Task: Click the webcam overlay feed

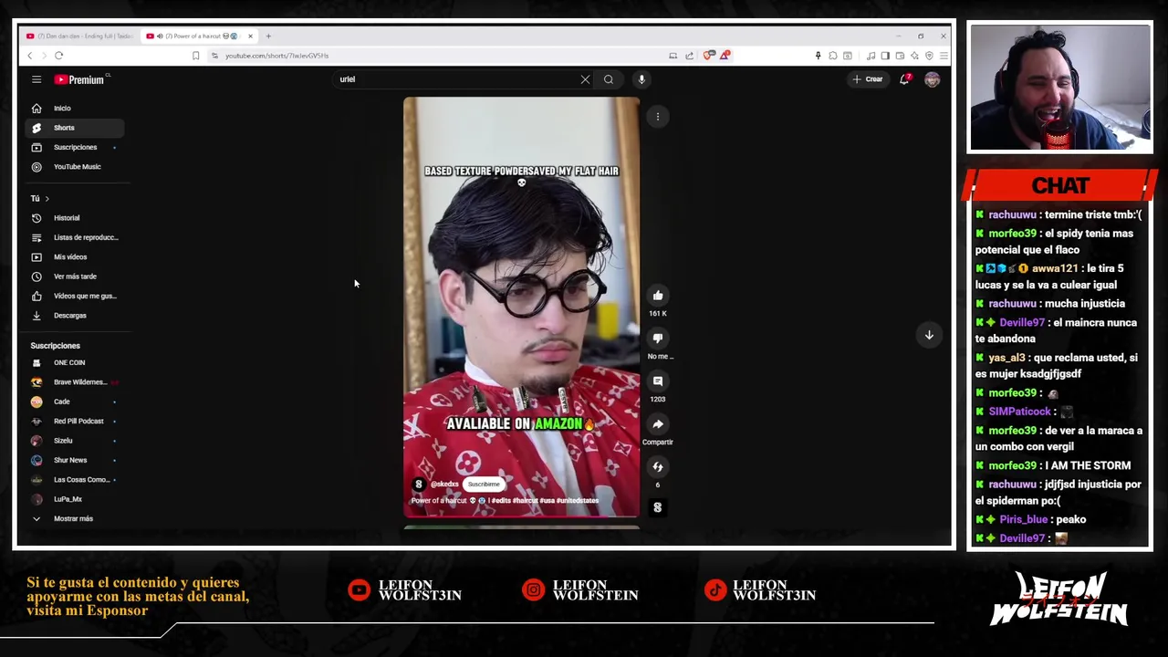Action: point(1060,88)
